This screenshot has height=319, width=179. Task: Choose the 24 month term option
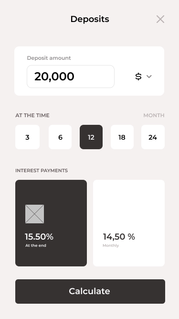coord(153,137)
